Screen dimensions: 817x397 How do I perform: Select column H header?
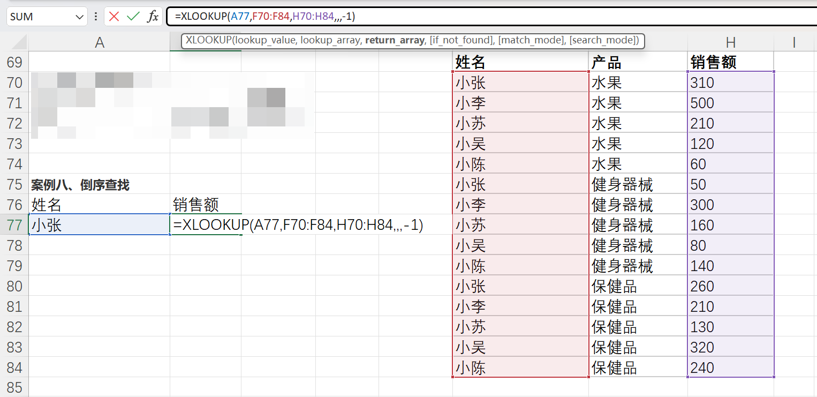731,41
